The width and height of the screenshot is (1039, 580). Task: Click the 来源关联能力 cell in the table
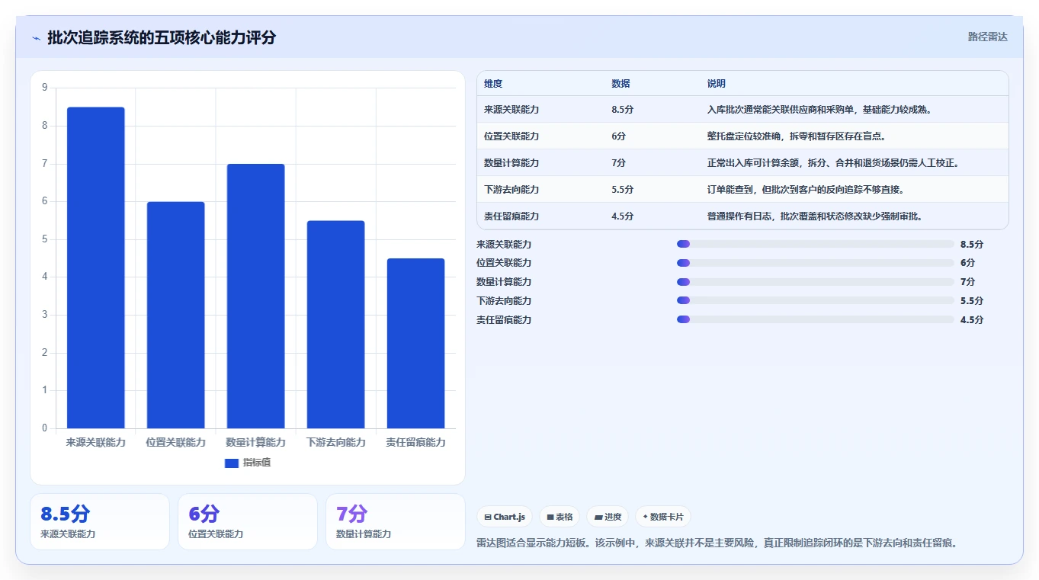click(x=511, y=110)
